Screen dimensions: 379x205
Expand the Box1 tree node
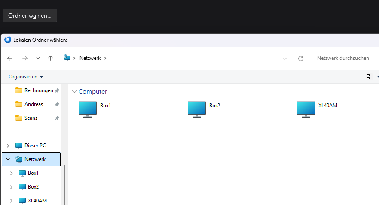11,173
